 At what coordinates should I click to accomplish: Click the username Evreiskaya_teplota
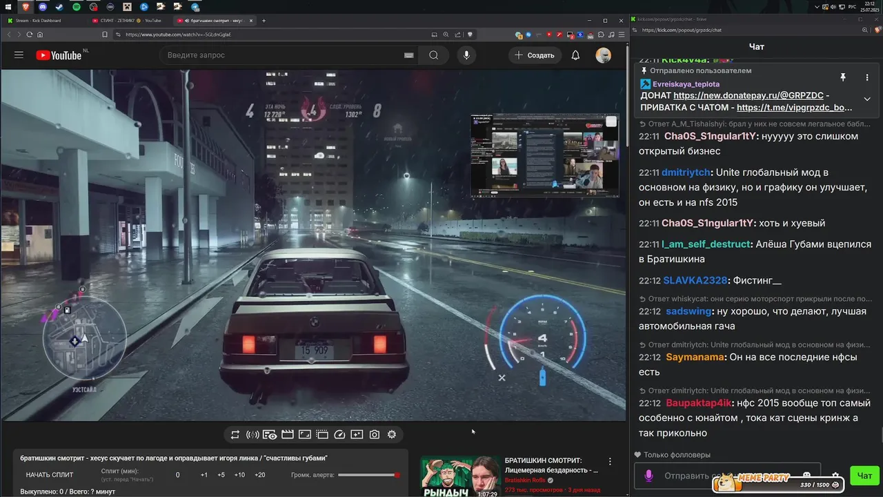(686, 84)
